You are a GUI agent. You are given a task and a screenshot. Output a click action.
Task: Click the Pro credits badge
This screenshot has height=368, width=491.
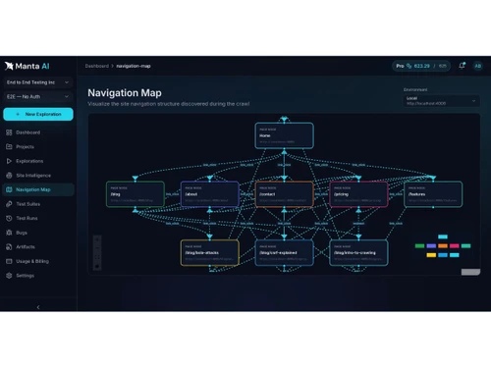[421, 66]
